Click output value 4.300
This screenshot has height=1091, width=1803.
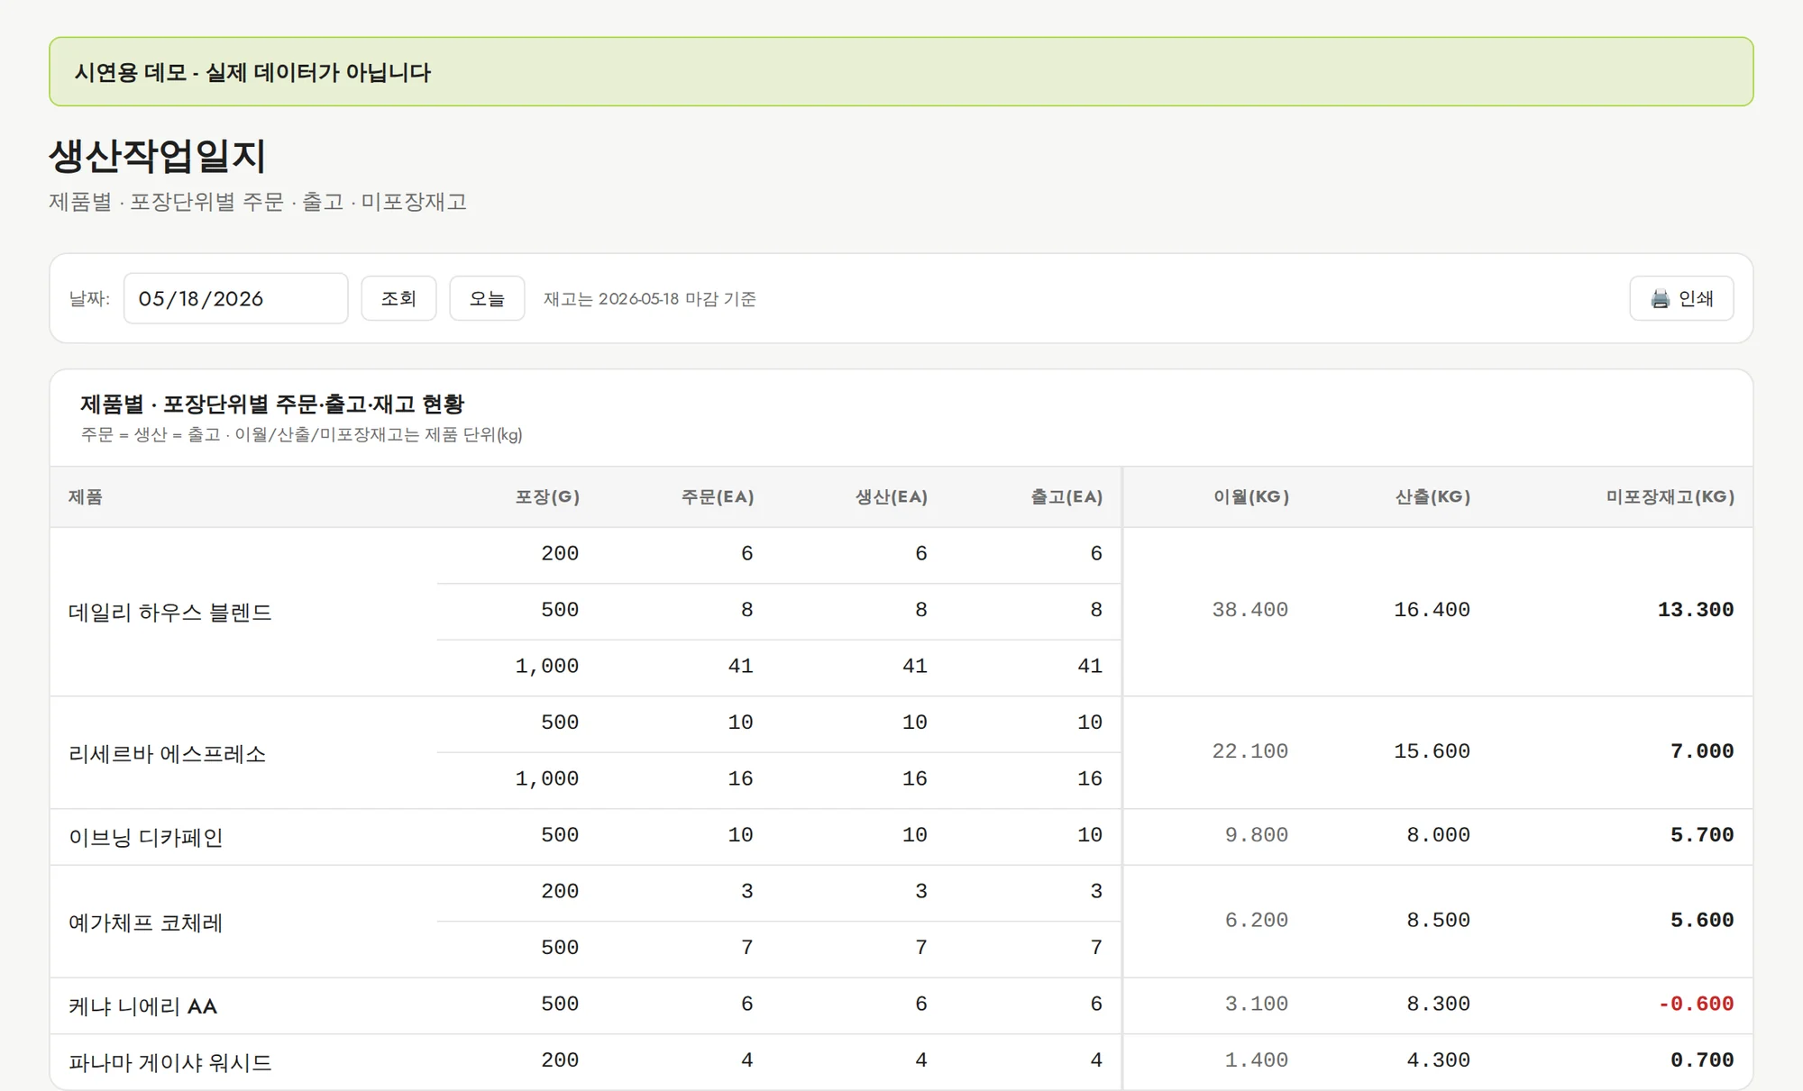point(1439,1060)
